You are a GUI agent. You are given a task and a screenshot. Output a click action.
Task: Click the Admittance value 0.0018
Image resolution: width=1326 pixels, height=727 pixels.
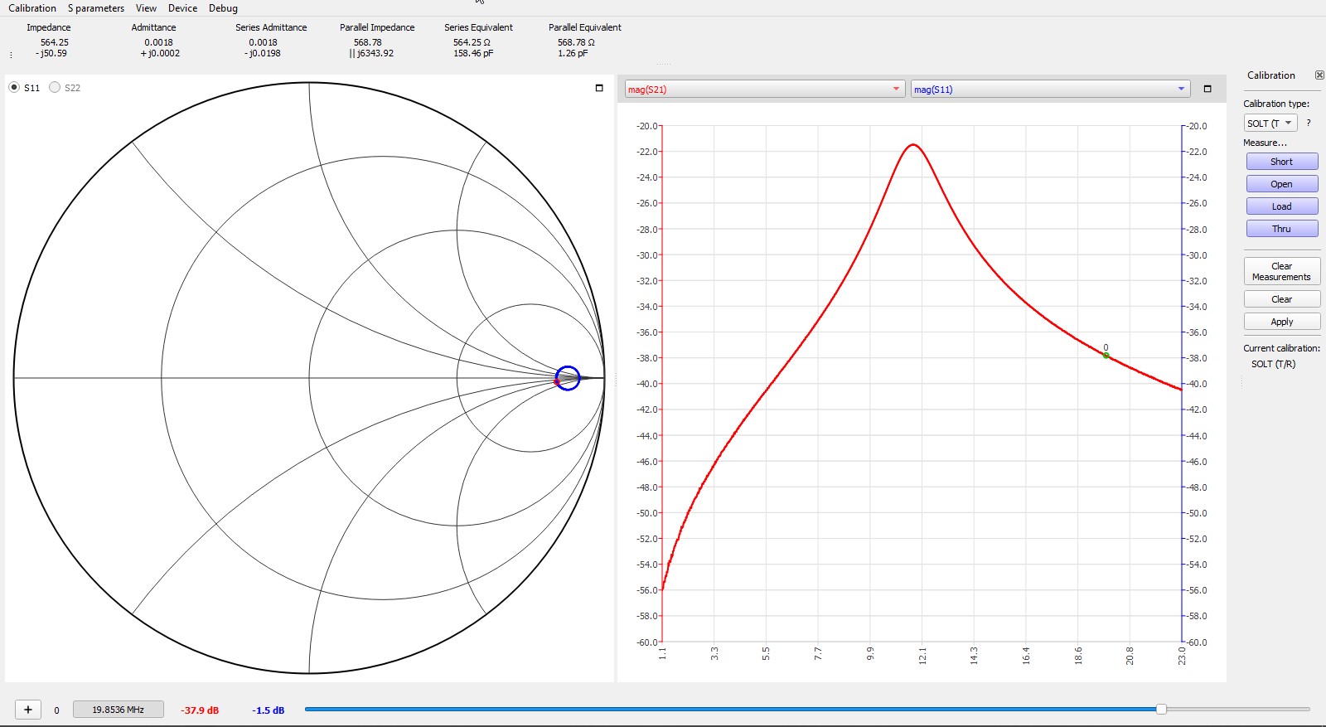point(159,42)
